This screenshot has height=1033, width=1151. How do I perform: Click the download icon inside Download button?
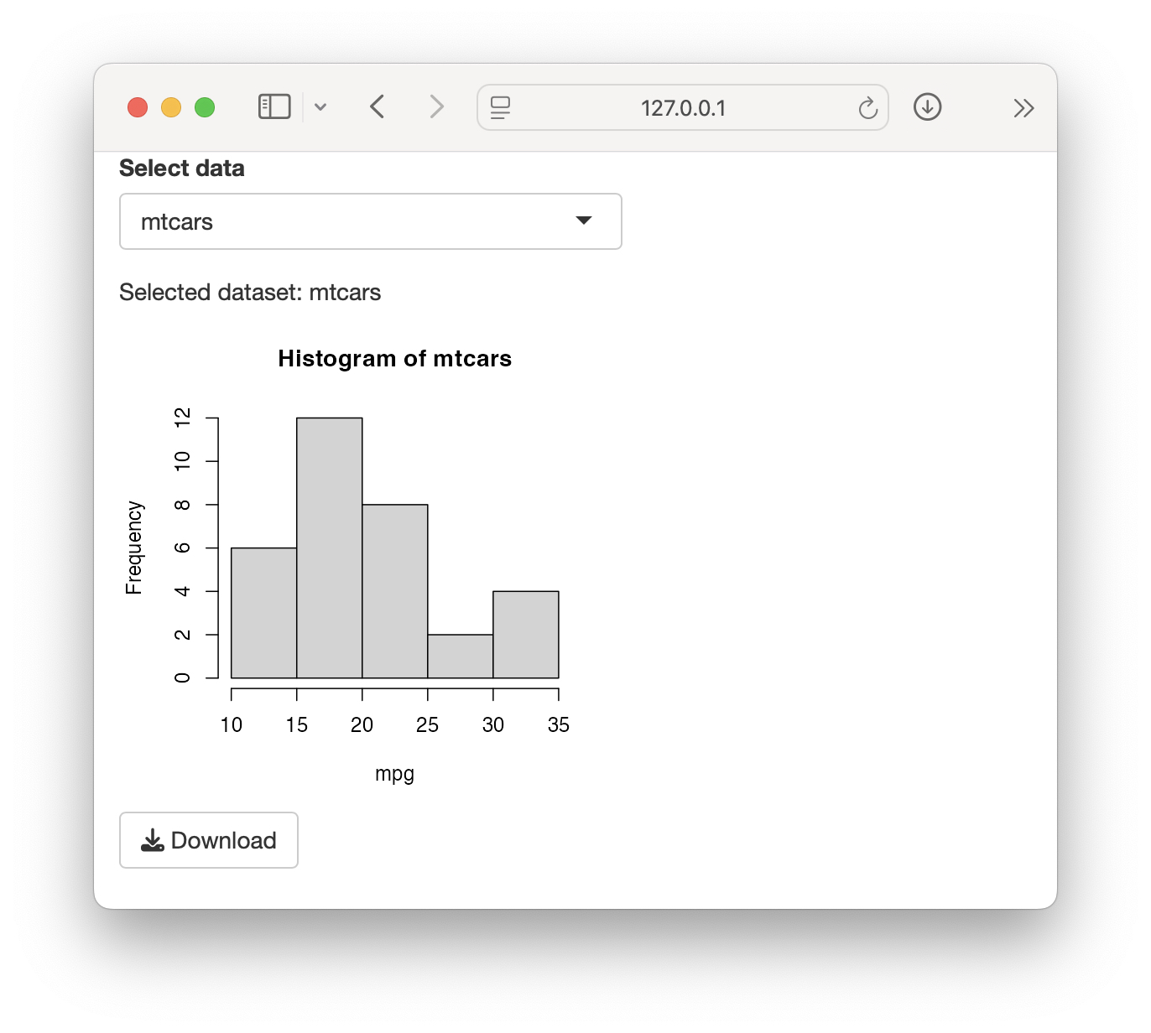point(152,840)
